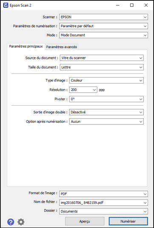154x228 pixels.
Task: Open the Résolution dropdown
Action: pyautogui.click(x=83, y=90)
